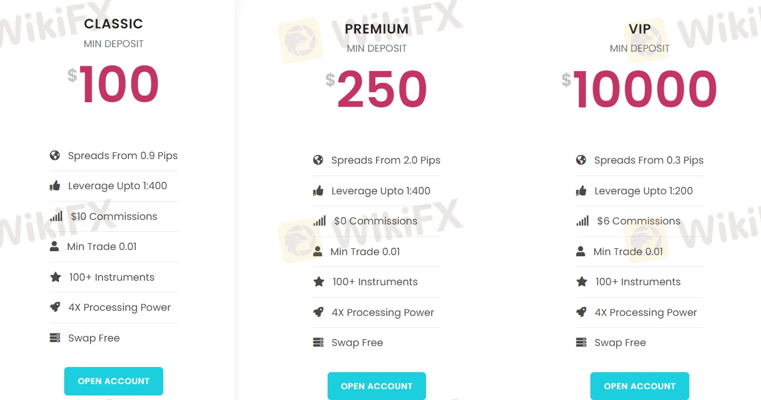
Task: Click the globe icon in Classic plan
Action: [55, 156]
